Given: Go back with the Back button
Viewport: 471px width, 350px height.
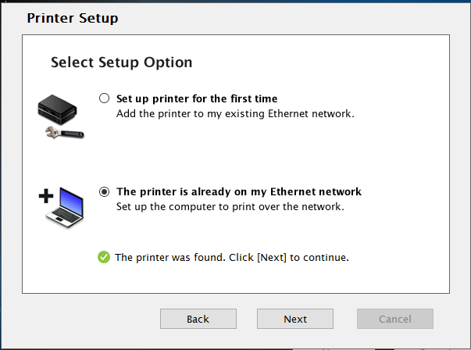Looking at the screenshot, I should tap(198, 319).
